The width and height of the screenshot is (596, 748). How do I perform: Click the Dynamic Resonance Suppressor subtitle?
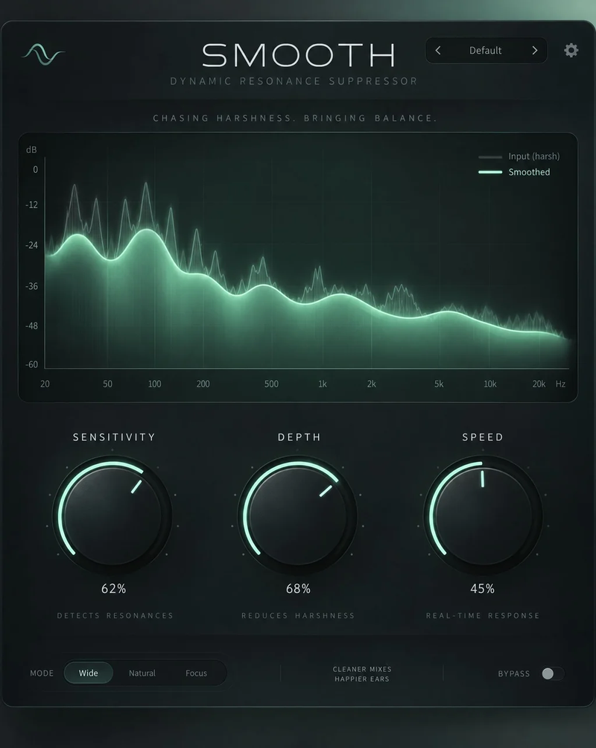294,81
